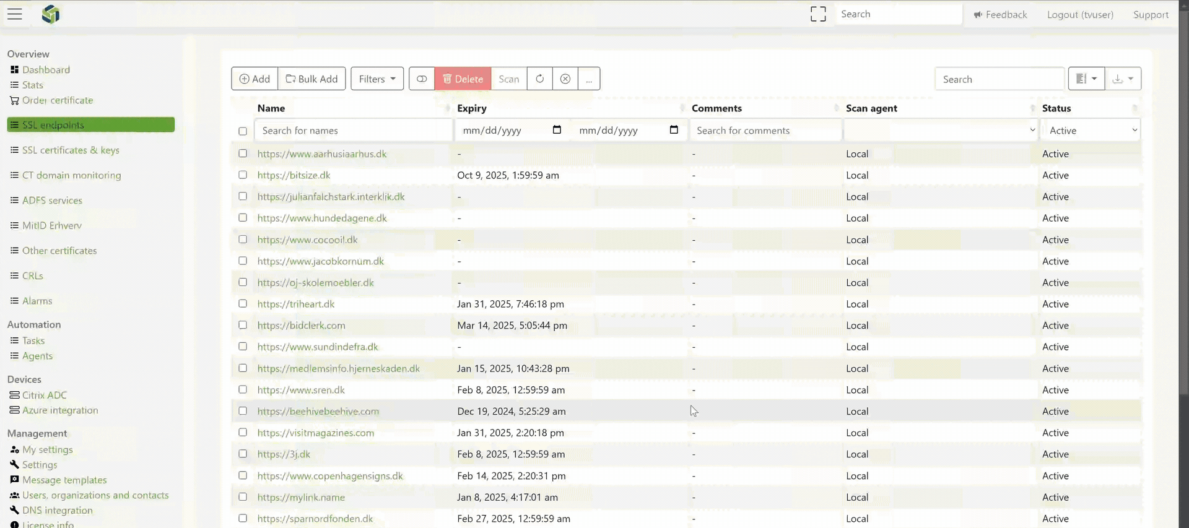Go to Citrix ADC devices
Image resolution: width=1189 pixels, height=528 pixels.
[38, 395]
